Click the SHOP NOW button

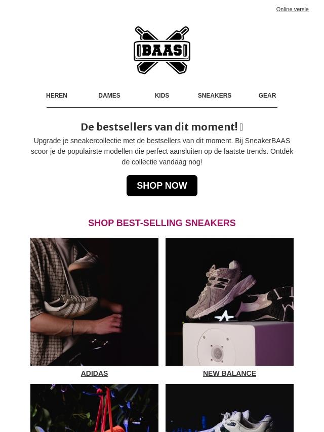click(x=162, y=186)
